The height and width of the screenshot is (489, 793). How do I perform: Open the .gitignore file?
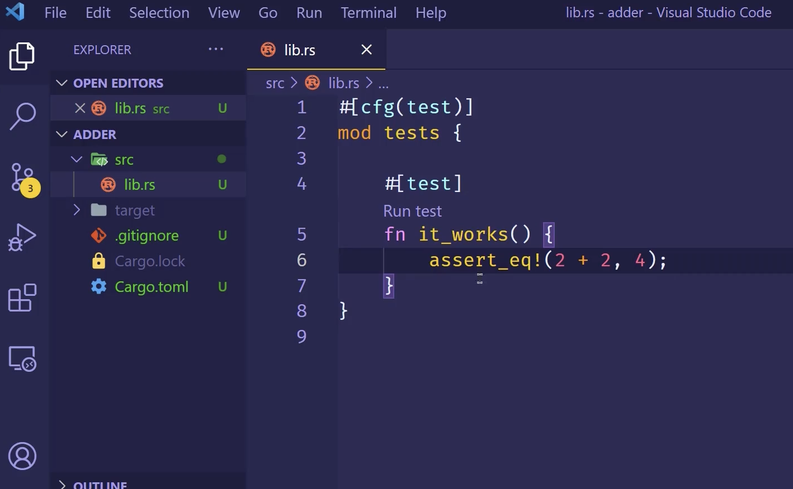pos(147,236)
